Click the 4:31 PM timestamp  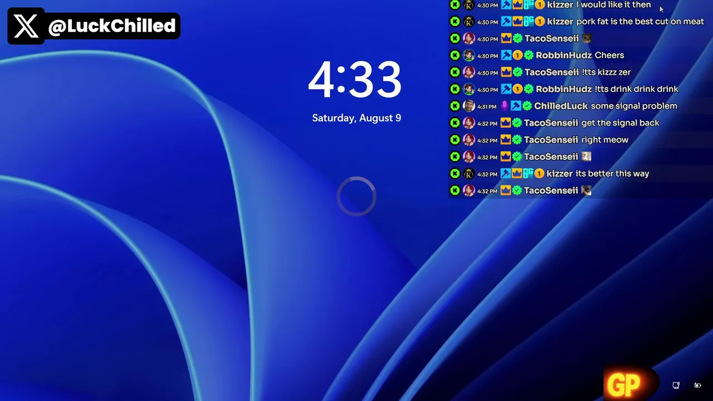point(487,106)
